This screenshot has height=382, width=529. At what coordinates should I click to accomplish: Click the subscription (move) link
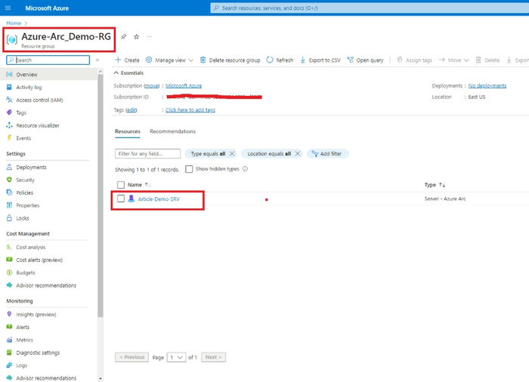pyautogui.click(x=152, y=85)
